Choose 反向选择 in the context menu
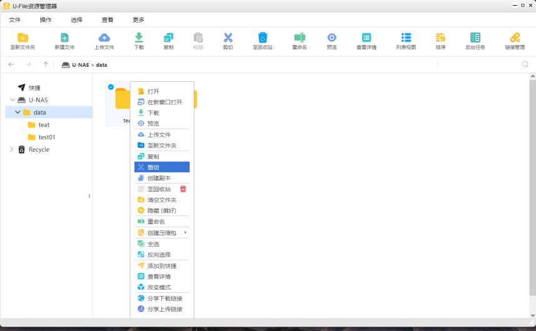This screenshot has width=536, height=331. click(162, 255)
